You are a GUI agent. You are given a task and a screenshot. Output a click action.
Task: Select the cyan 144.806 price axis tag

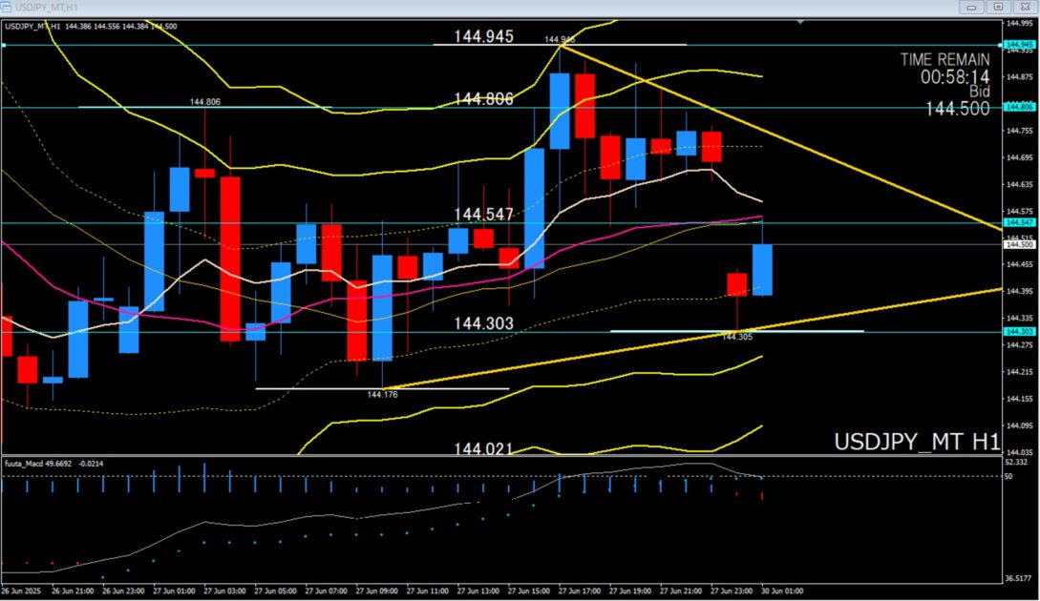tap(1020, 107)
